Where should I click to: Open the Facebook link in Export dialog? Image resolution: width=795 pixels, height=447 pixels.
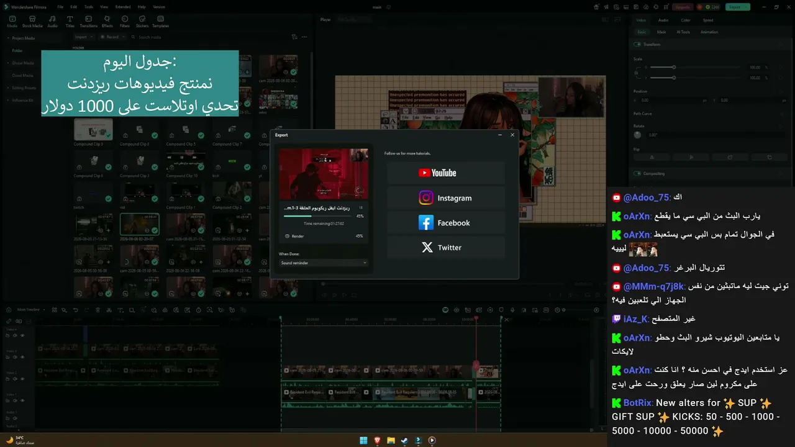point(445,223)
